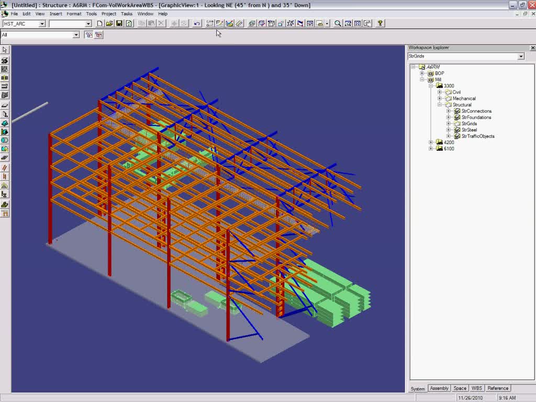The height and width of the screenshot is (402, 536).
Task: Click the Place Handrail icon
Action: (5, 185)
